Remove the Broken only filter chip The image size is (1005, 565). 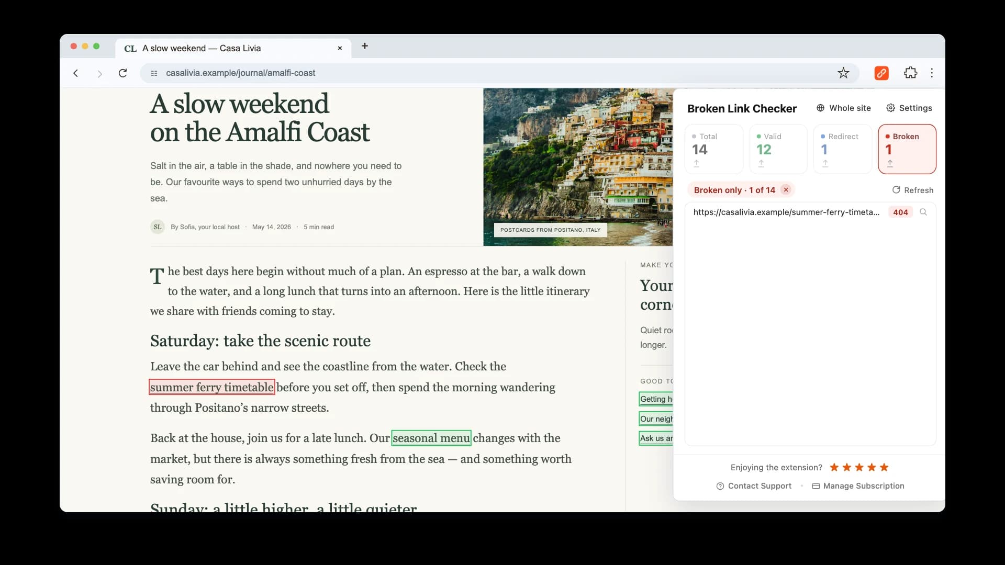pos(786,190)
